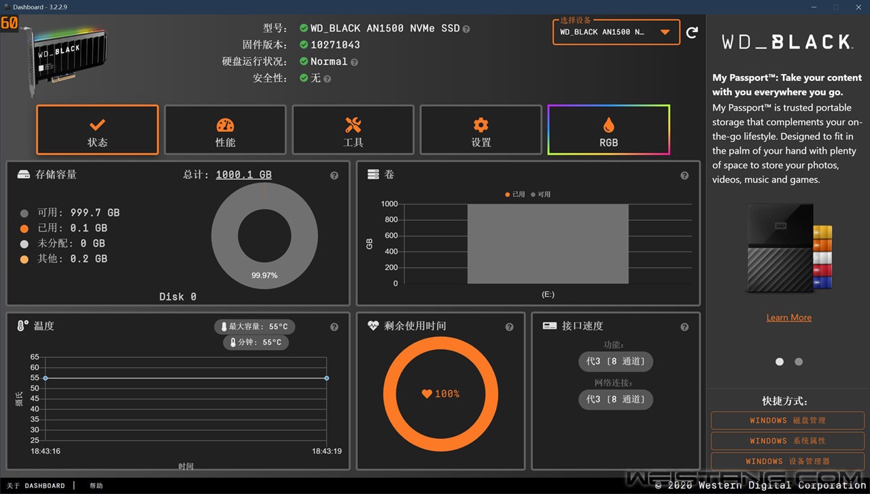The width and height of the screenshot is (870, 494).
Task: Click the help icon beside model name
Action: tap(466, 29)
